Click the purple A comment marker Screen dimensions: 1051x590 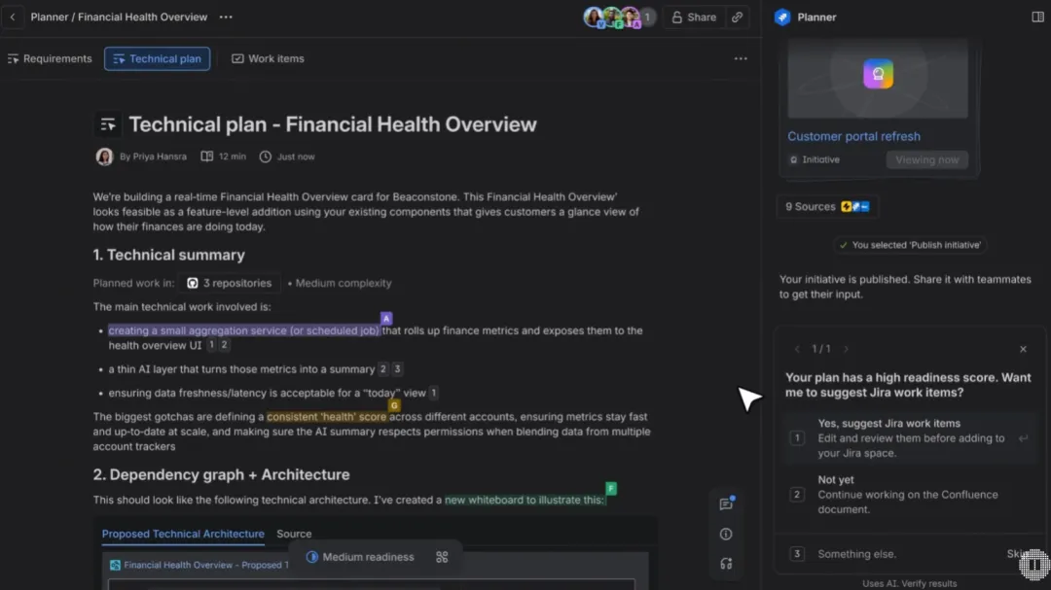[386, 319]
